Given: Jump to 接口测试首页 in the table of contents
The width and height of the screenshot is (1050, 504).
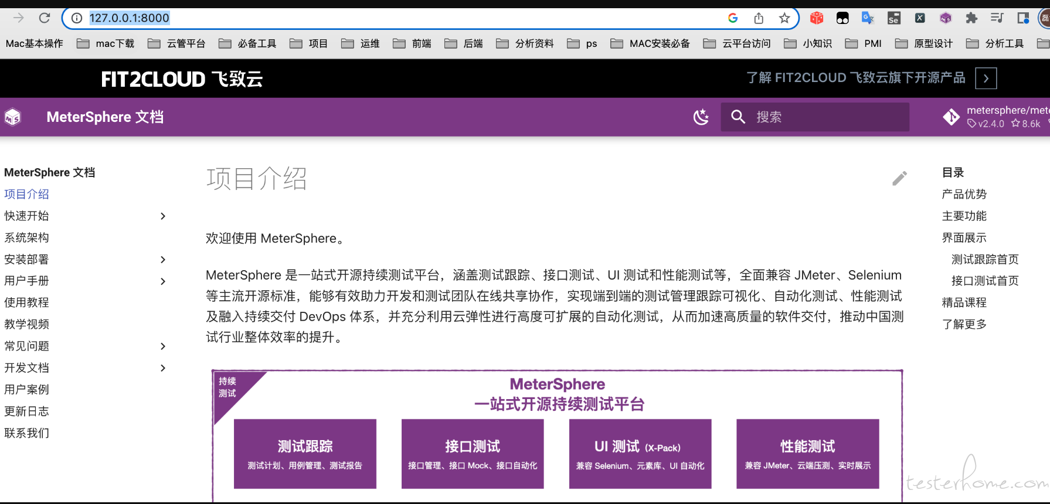Looking at the screenshot, I should coord(985,281).
